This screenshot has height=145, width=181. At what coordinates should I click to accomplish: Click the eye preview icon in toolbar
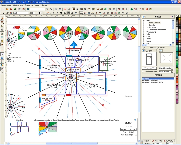pyautogui.click(x=60, y=9)
